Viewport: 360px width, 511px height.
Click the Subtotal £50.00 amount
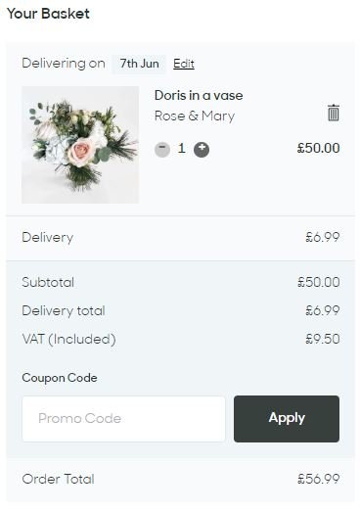[x=319, y=282]
